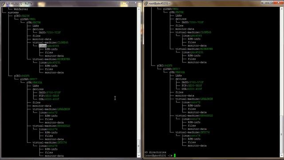Click zVM:PBCVM row in right window
Image resolution: width=284 pixels, height=160 pixels.
pyautogui.click(x=176, y=12)
